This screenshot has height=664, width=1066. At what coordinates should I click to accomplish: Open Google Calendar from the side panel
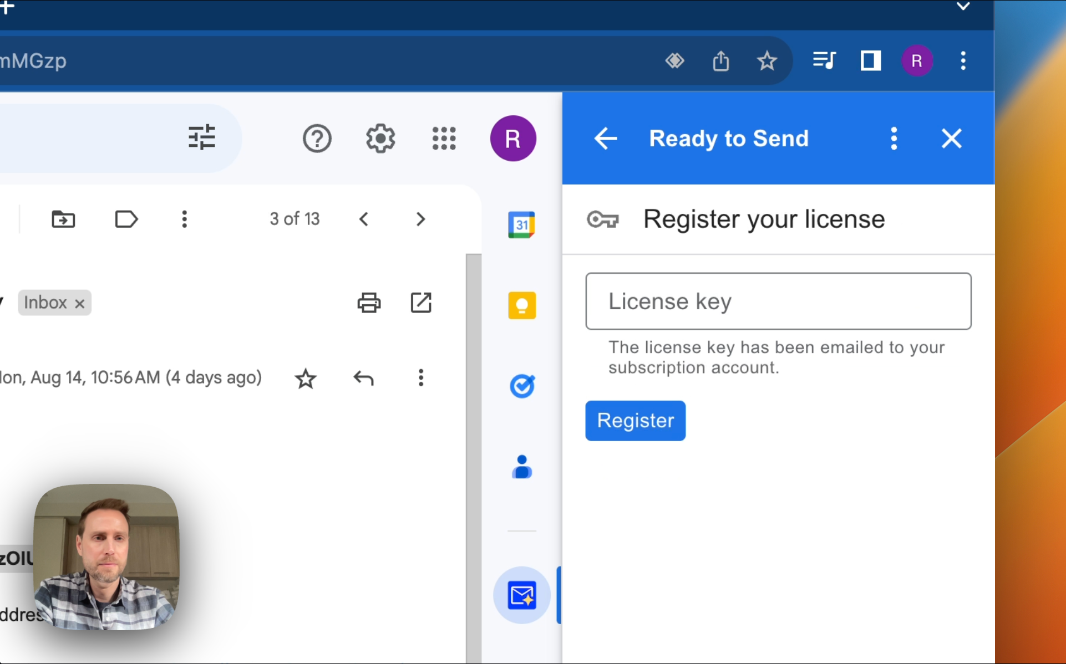(x=521, y=224)
